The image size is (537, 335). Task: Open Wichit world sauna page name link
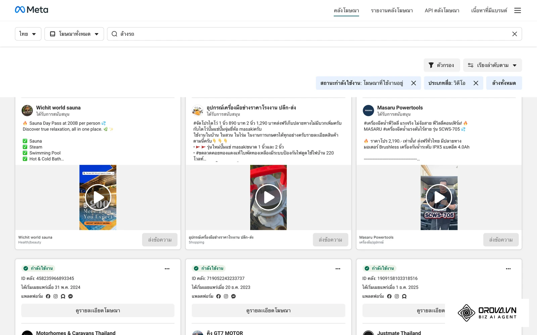click(58, 108)
